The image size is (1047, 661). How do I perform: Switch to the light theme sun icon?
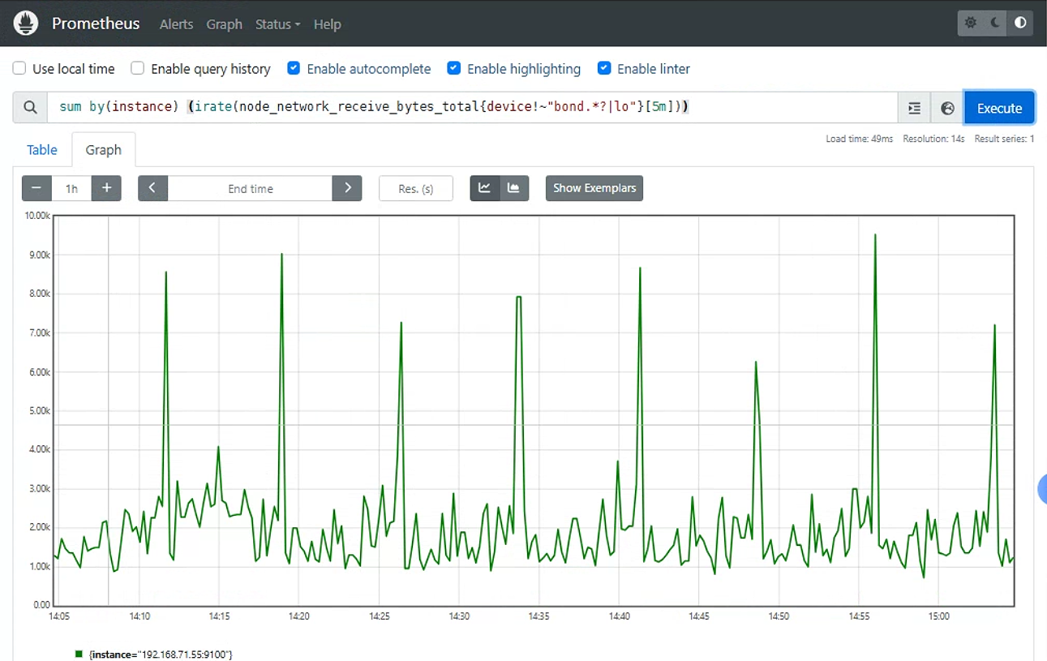pos(971,23)
